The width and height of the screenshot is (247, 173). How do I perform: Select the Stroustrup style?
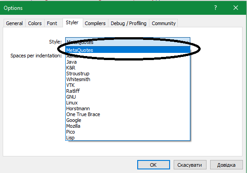coord(128,74)
